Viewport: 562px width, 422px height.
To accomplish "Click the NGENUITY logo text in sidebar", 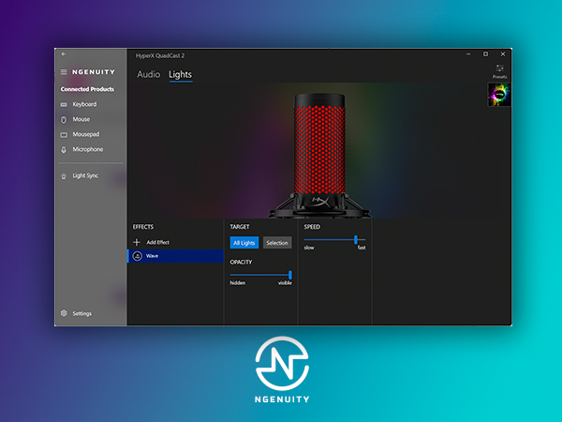I will coord(94,72).
